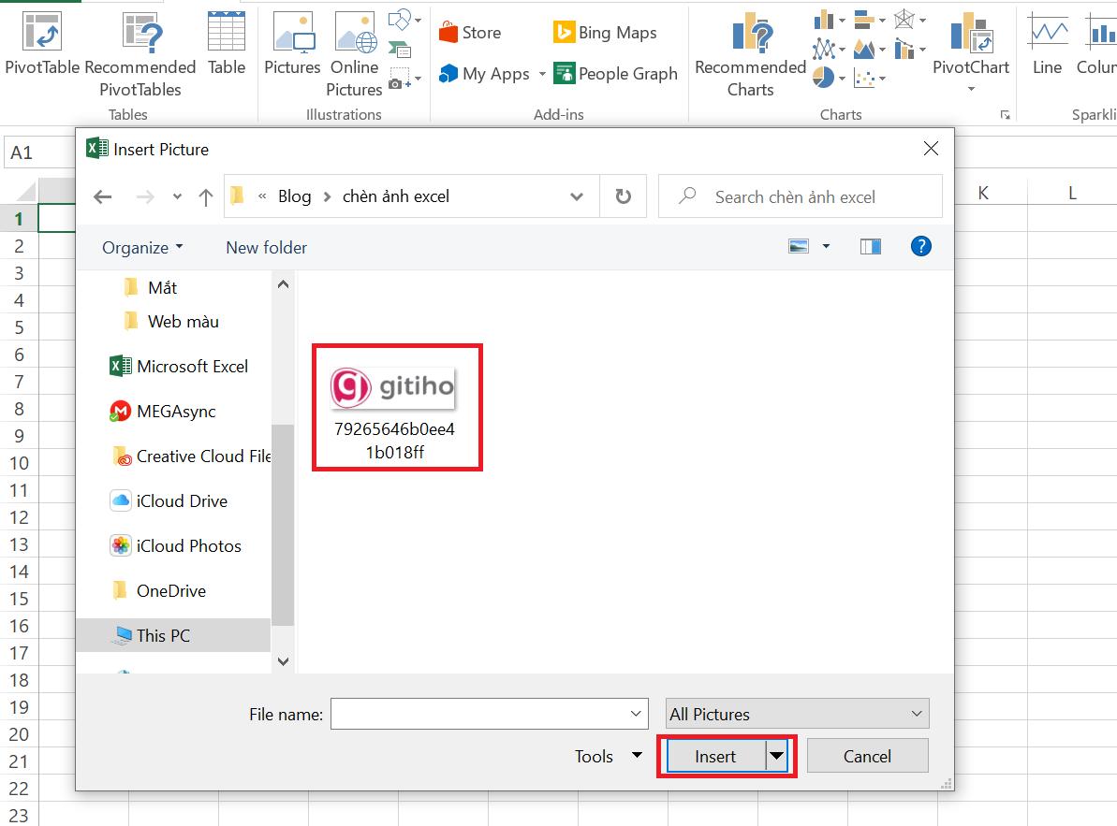1117x826 pixels.
Task: Create a New folder
Action: pos(266,247)
